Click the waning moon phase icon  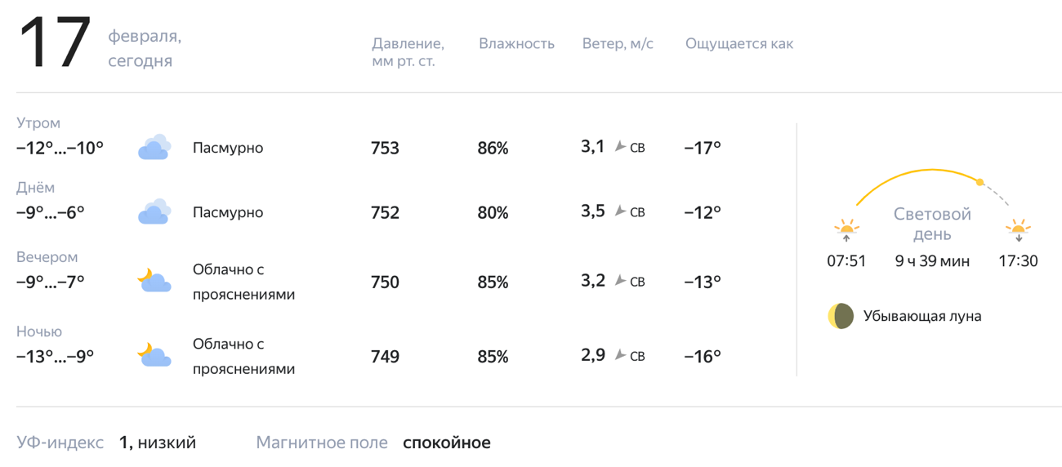(841, 316)
